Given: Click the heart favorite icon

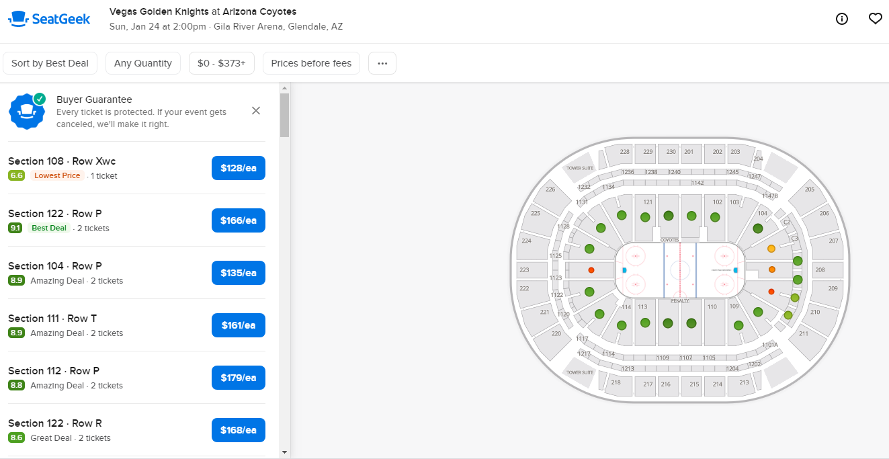Looking at the screenshot, I should (875, 19).
